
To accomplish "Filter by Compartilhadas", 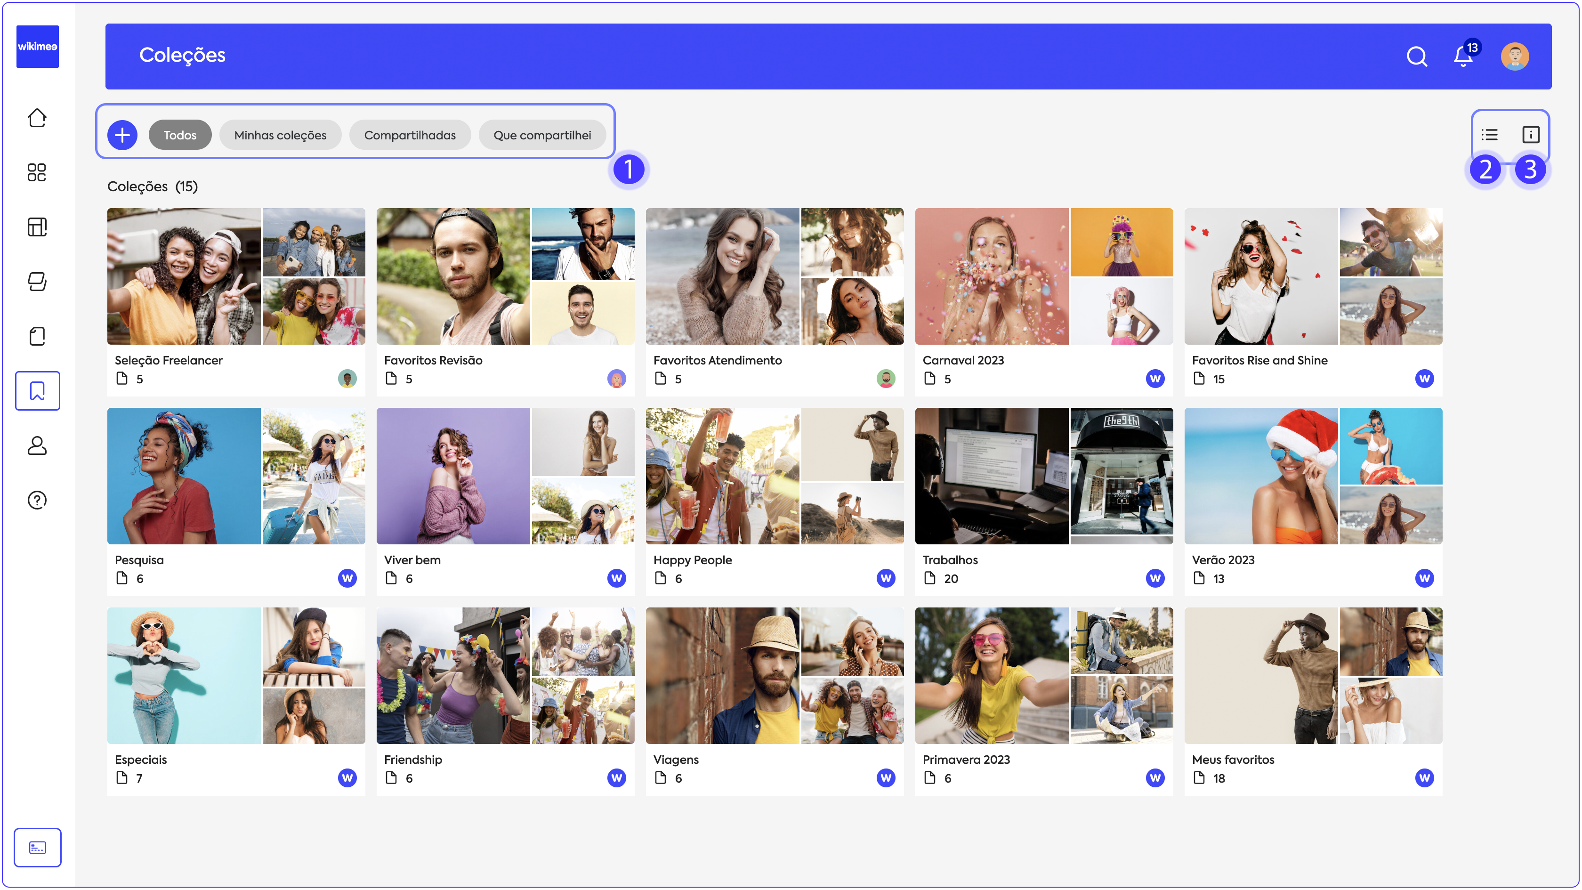I will tap(410, 135).
